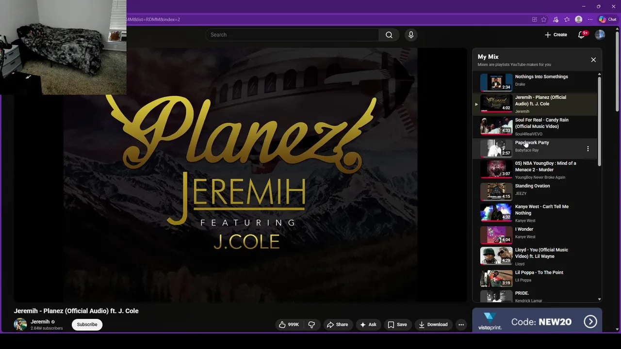Play Lil Poppa To The Point
This screenshot has width=621, height=349.
(x=536, y=278)
